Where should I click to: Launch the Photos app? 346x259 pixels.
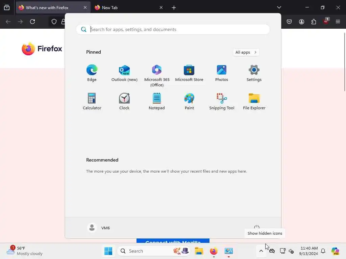222,74
